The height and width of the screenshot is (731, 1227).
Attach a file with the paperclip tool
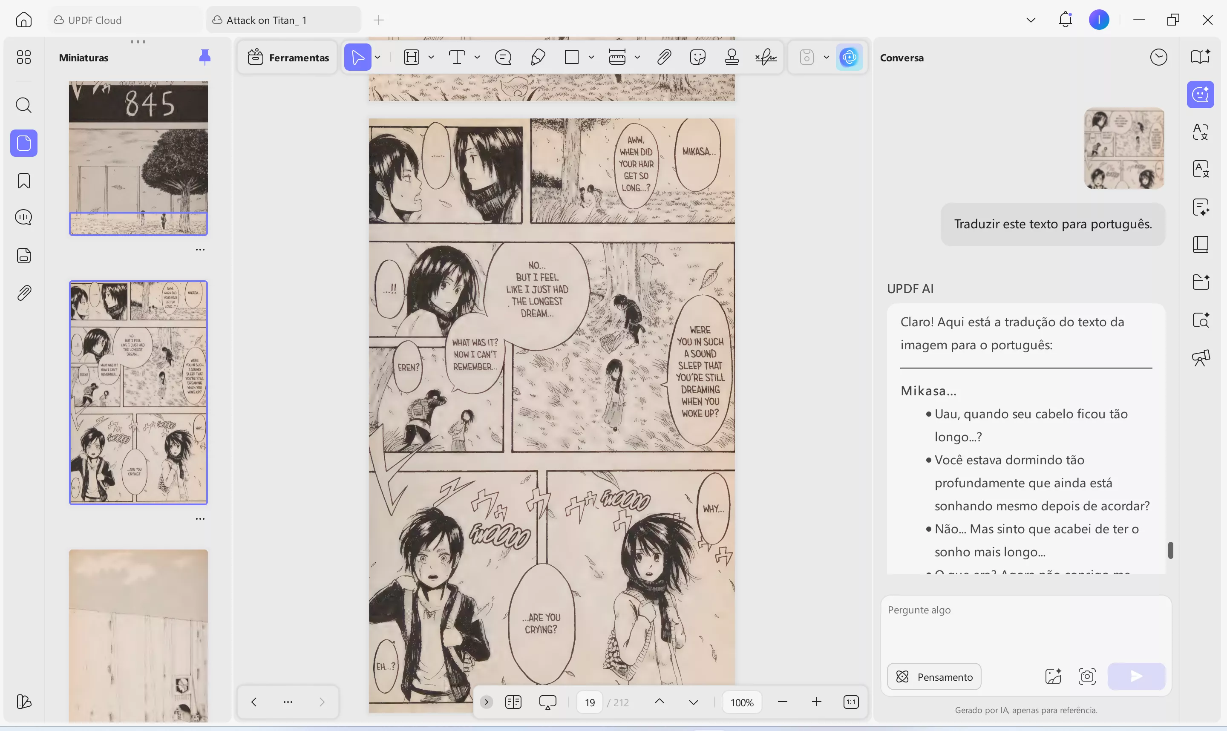tap(664, 57)
